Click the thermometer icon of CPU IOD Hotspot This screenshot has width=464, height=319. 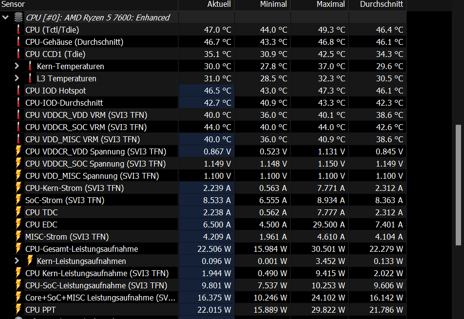(x=19, y=91)
